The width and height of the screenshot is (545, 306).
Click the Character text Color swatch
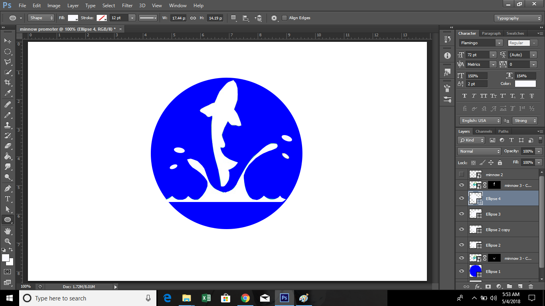pyautogui.click(x=525, y=84)
